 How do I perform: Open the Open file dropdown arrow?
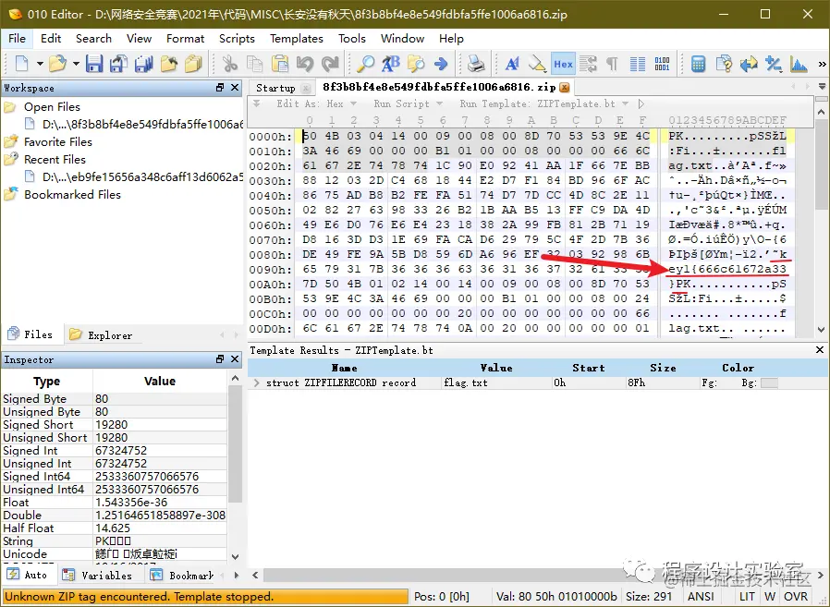coord(76,64)
